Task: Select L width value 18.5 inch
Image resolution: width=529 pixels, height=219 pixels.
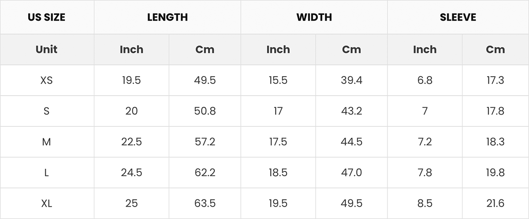Action: [278, 173]
